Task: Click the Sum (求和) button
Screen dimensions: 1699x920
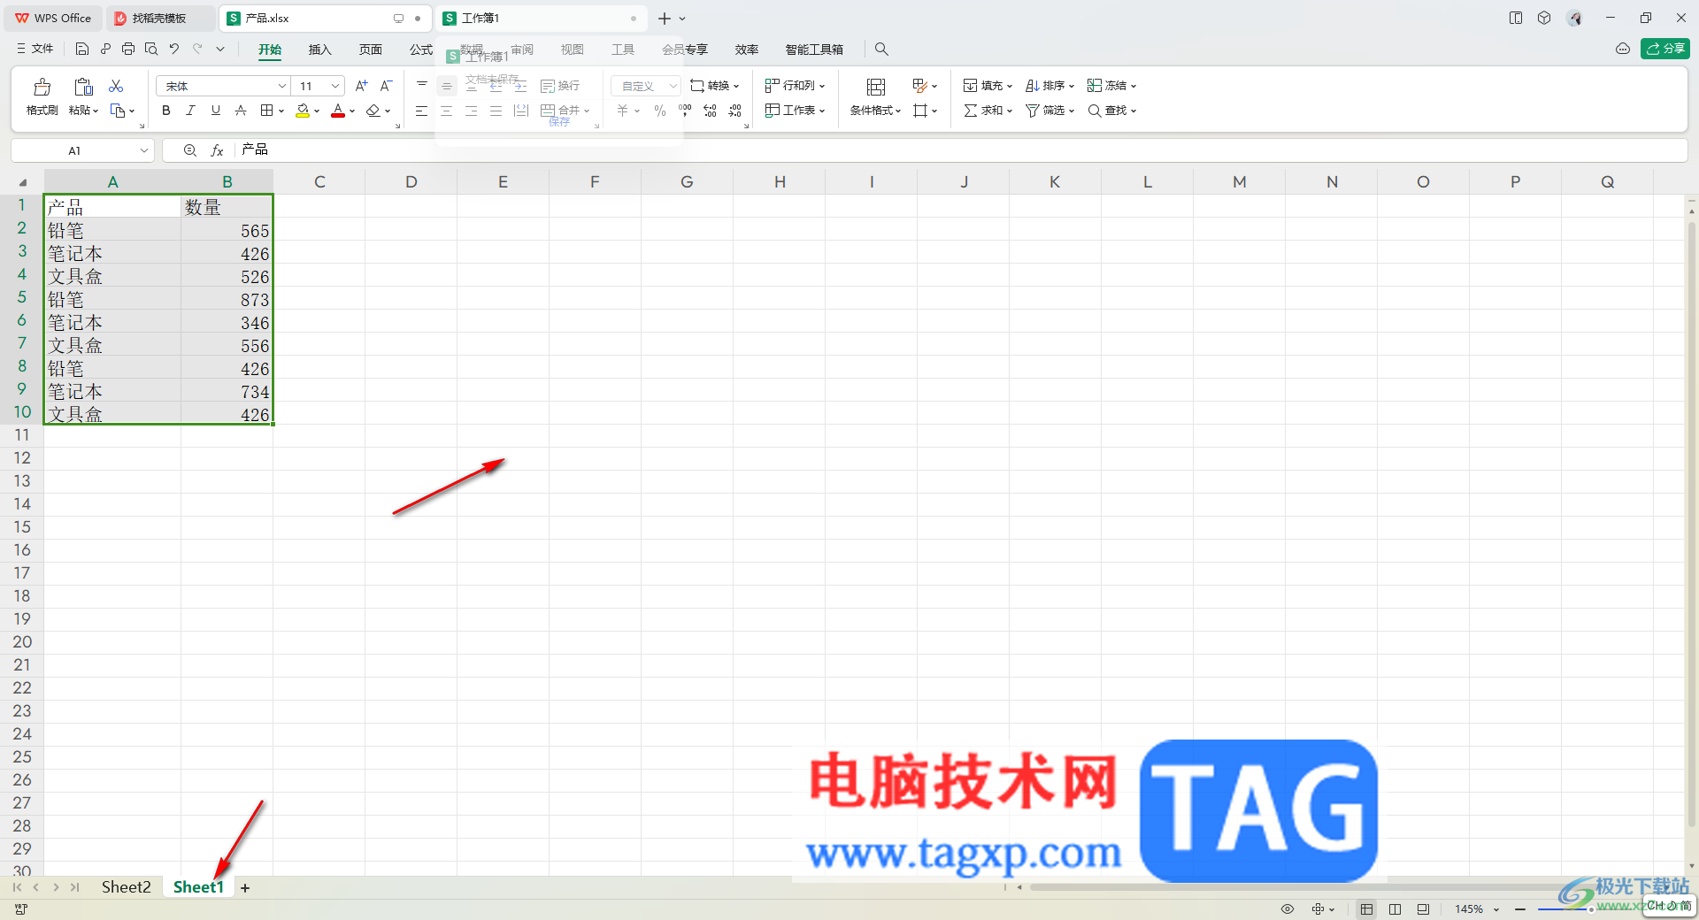Action: [x=988, y=111]
